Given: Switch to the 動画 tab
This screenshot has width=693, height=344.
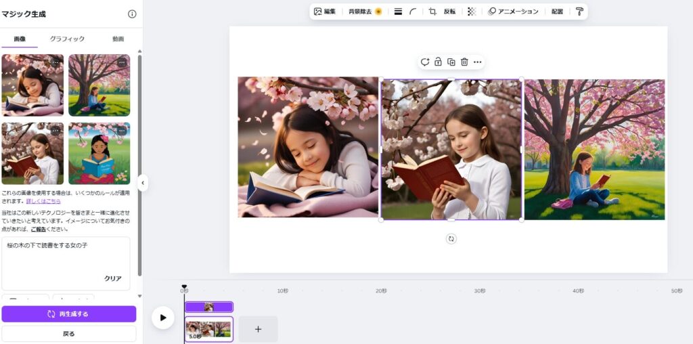Looking at the screenshot, I should click(118, 39).
